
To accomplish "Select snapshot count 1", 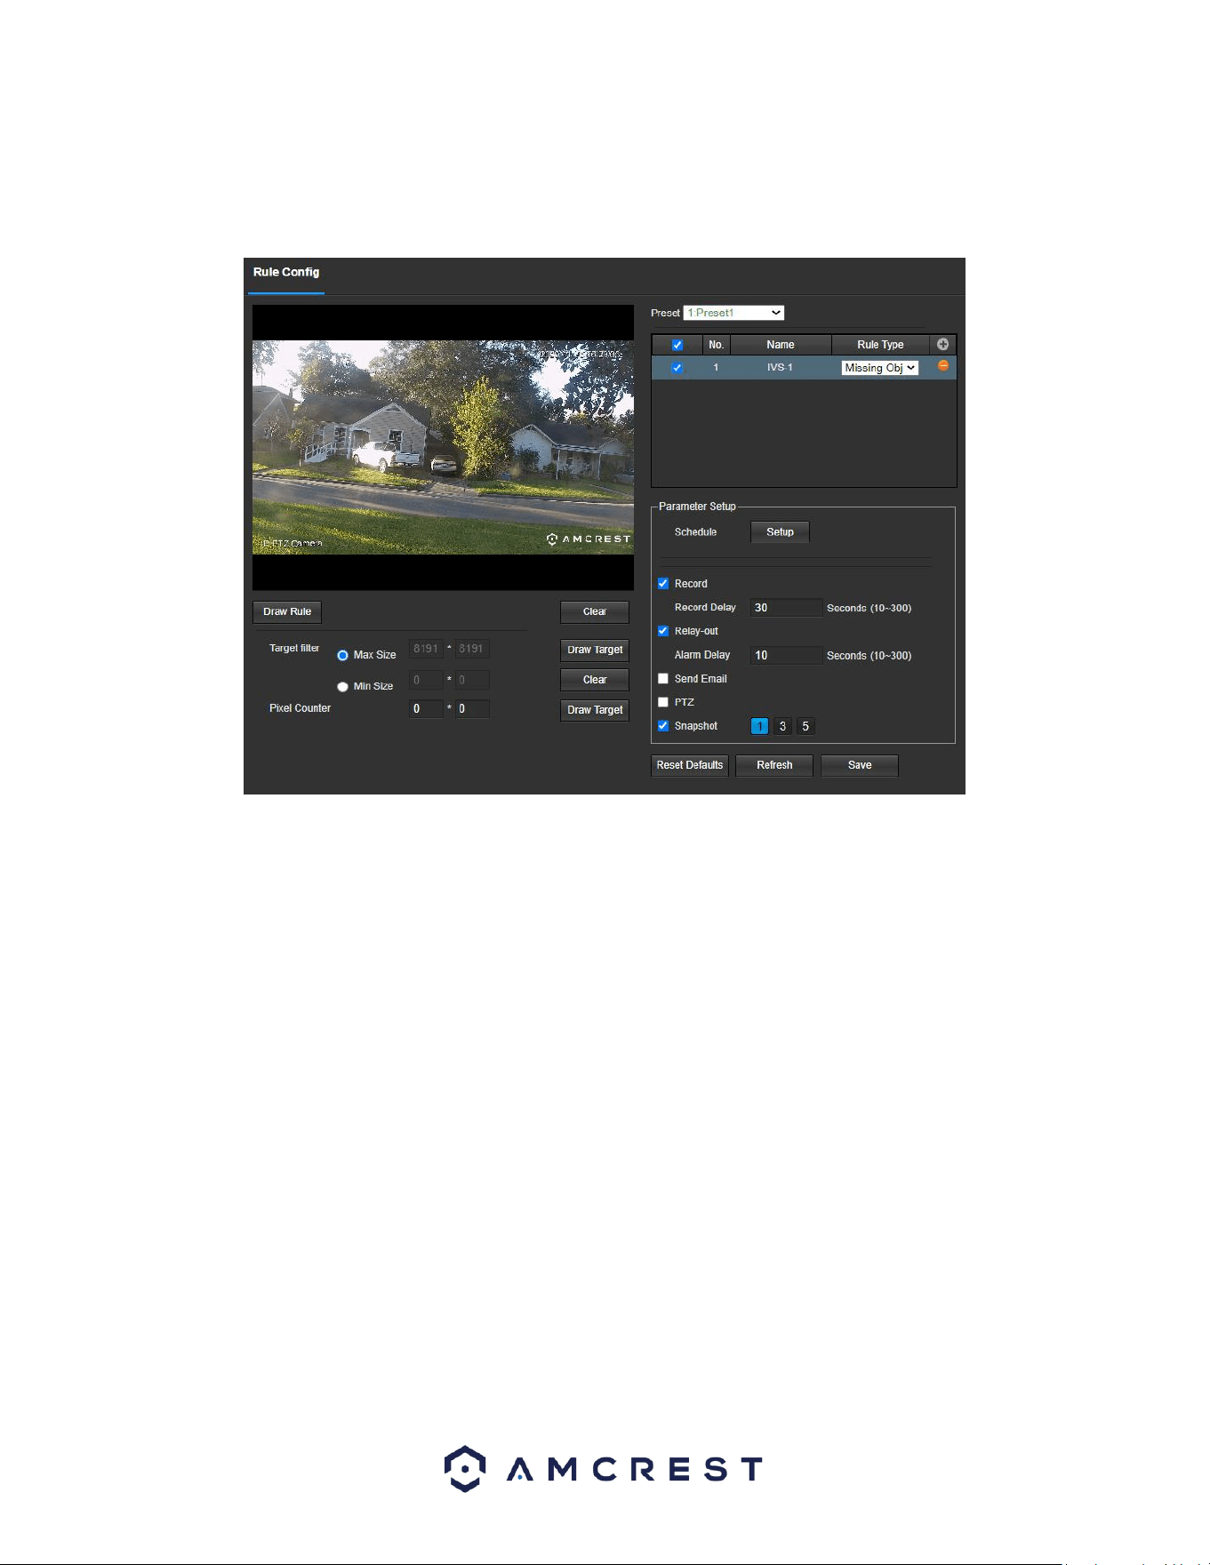I will (759, 726).
